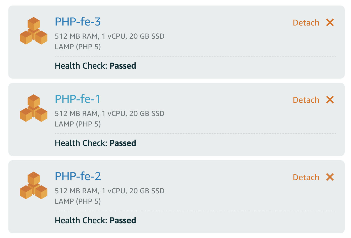Click the PHP-fe-1 instance cubes icon
The width and height of the screenshot is (351, 238).
[x=34, y=108]
